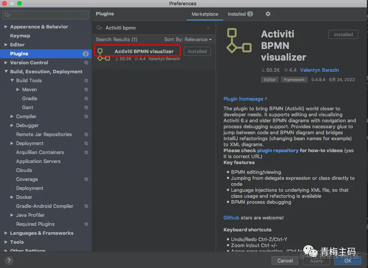Click the project icon beside Gradle-Android Compiler

point(86,206)
